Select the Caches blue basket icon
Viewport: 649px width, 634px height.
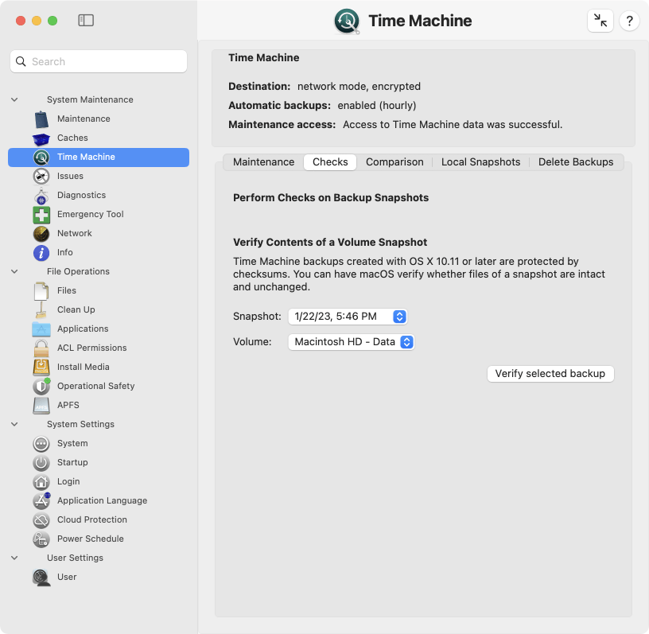pyautogui.click(x=41, y=138)
